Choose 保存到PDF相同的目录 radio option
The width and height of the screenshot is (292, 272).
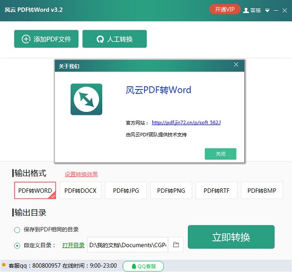click(17, 230)
